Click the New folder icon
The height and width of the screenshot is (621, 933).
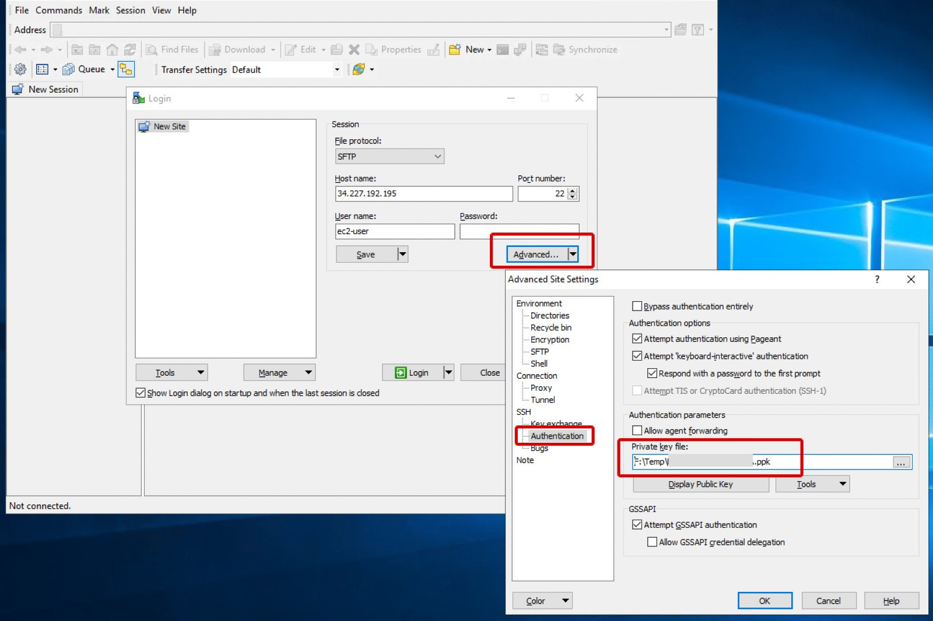click(455, 50)
